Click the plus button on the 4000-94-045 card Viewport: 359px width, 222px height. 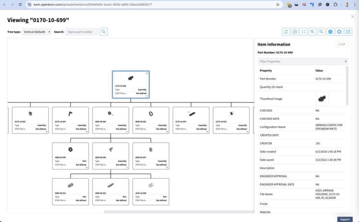pos(87,167)
